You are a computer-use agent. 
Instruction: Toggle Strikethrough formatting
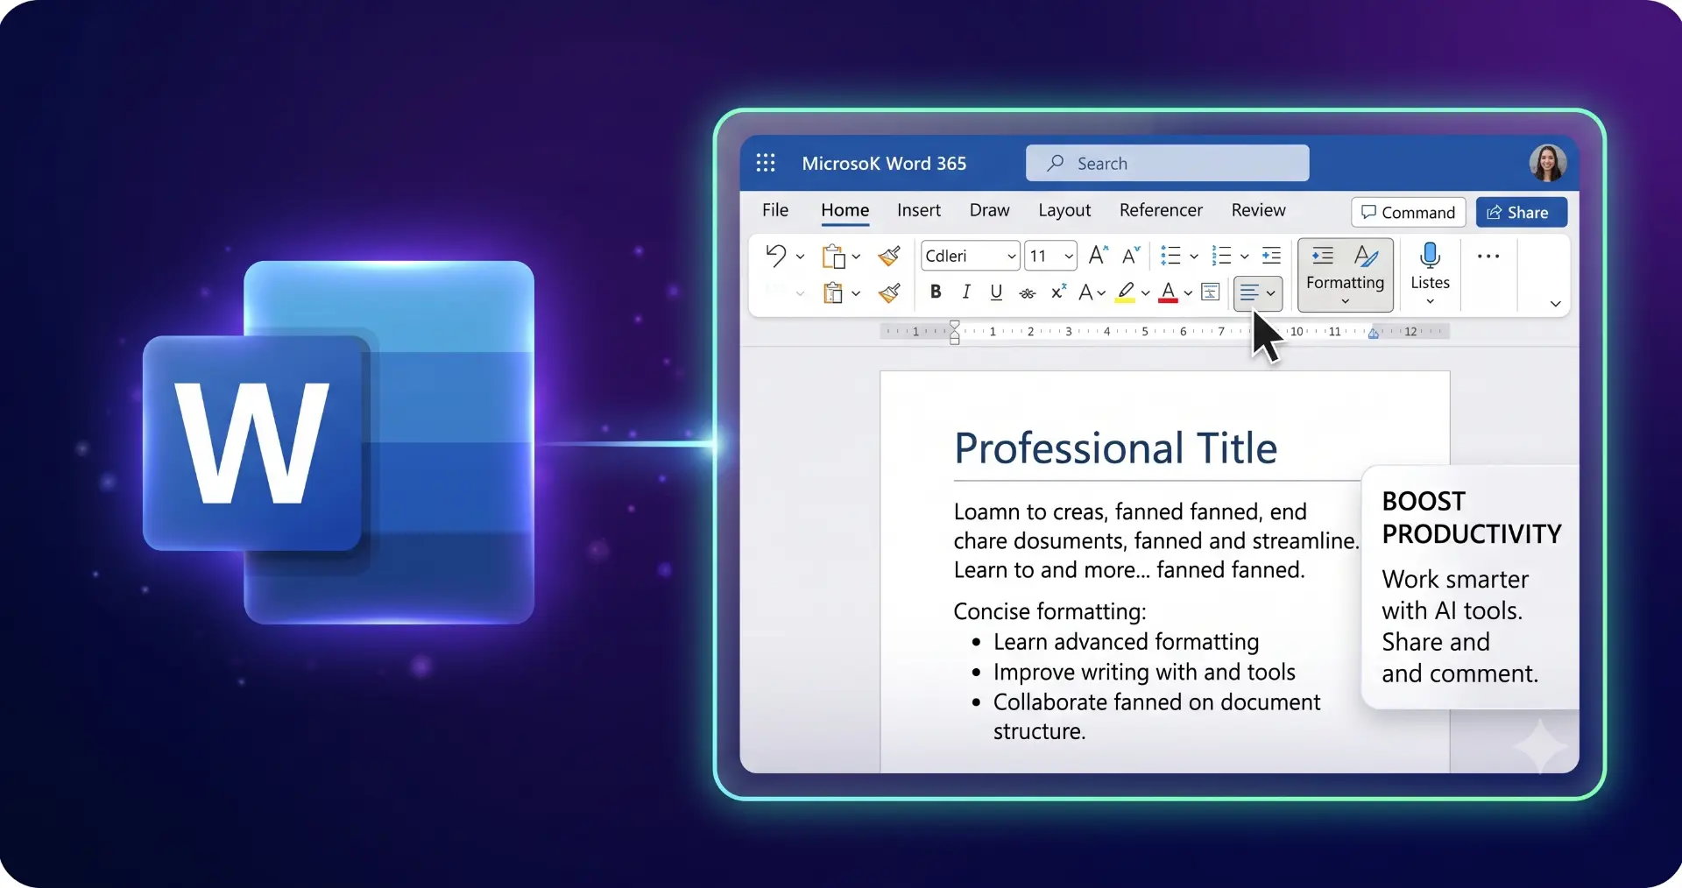[1028, 293]
